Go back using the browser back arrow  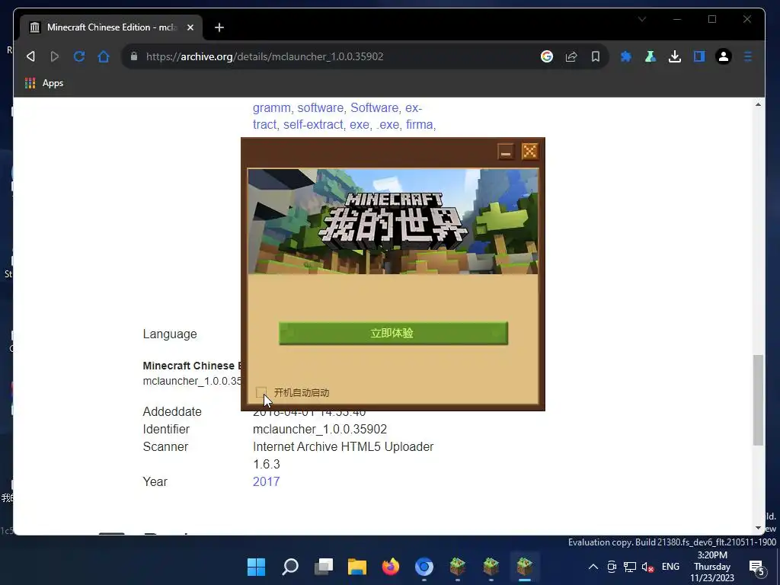click(x=30, y=56)
